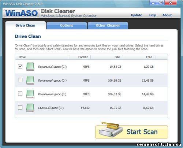Check the D: drive checkbox
183x148 pixels.
pos(20,80)
